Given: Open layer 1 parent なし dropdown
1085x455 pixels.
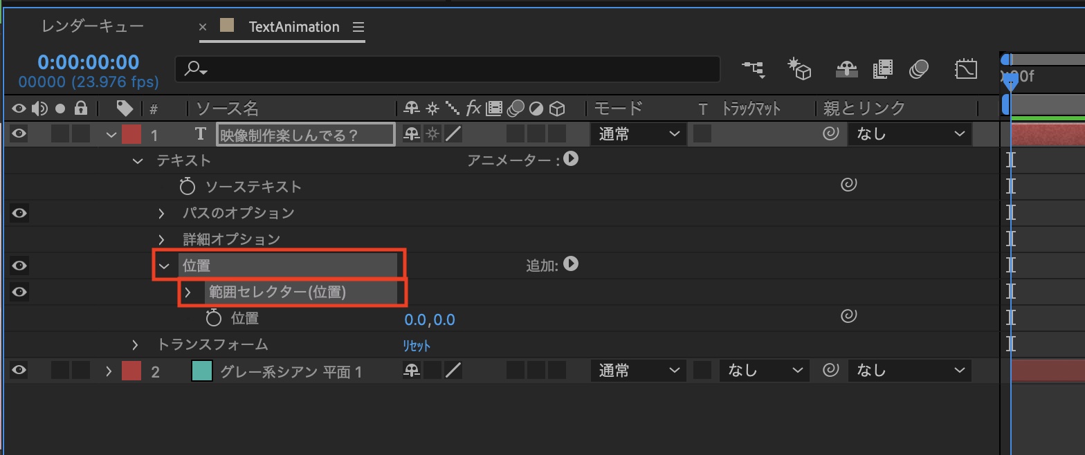Looking at the screenshot, I should tap(910, 133).
